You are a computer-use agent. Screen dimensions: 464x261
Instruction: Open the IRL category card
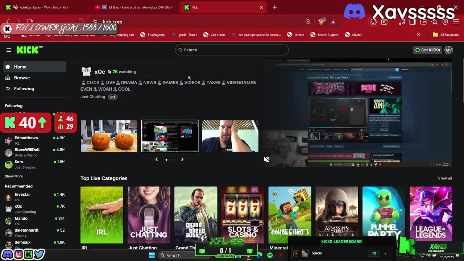102,215
